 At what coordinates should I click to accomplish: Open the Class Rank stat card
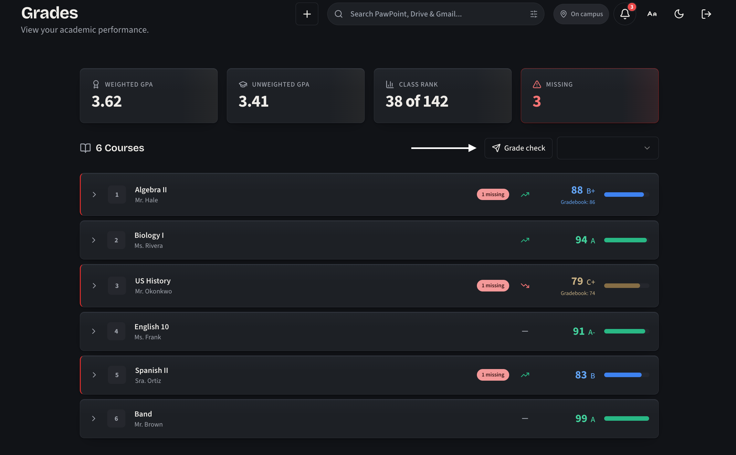point(442,96)
